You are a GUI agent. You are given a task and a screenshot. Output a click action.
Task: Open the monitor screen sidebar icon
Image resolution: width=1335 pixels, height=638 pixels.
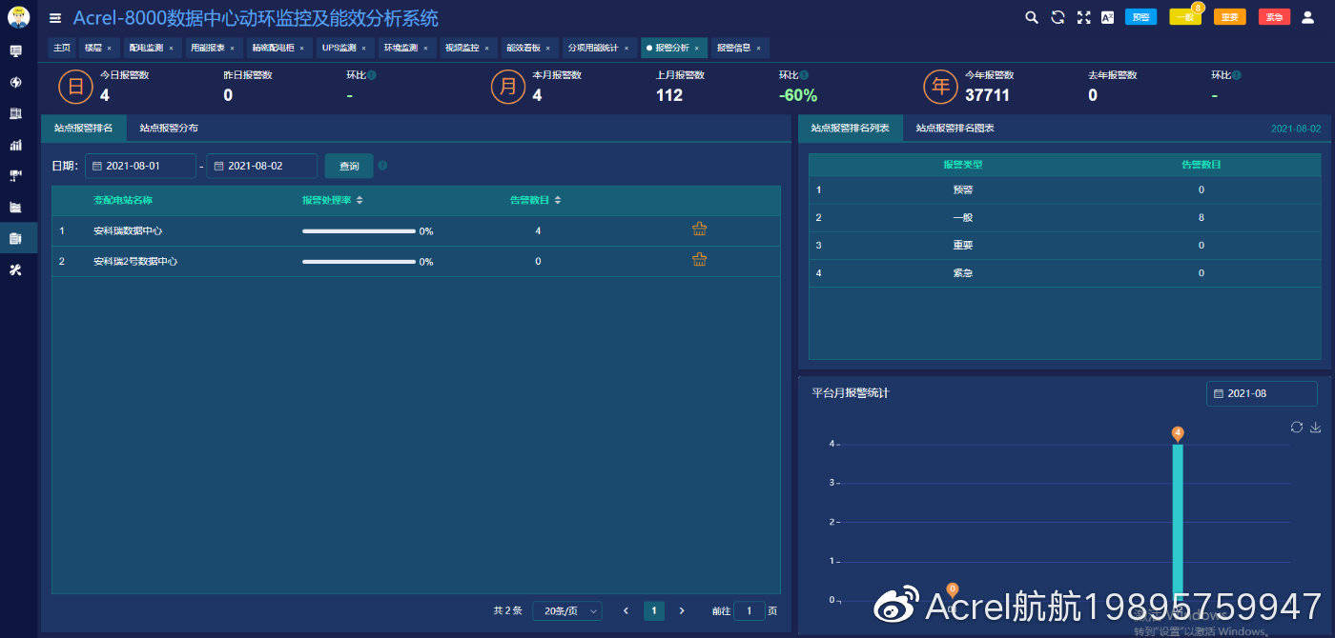click(x=15, y=50)
